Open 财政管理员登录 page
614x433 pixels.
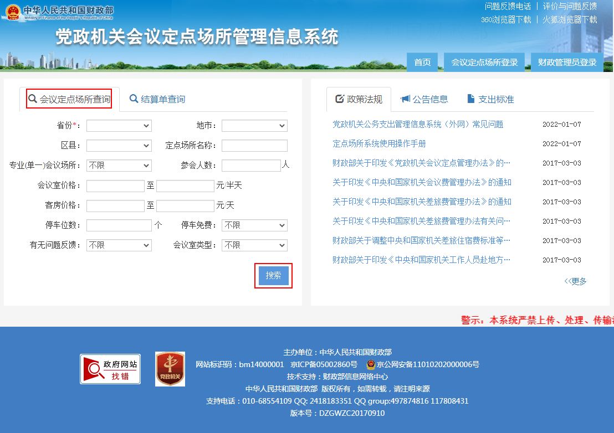click(567, 63)
